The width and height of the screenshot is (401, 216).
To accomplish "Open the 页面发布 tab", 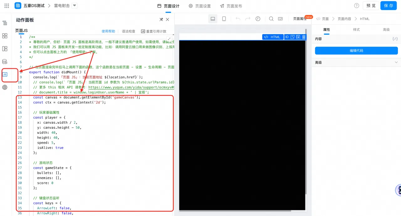I will pyautogui.click(x=231, y=6).
